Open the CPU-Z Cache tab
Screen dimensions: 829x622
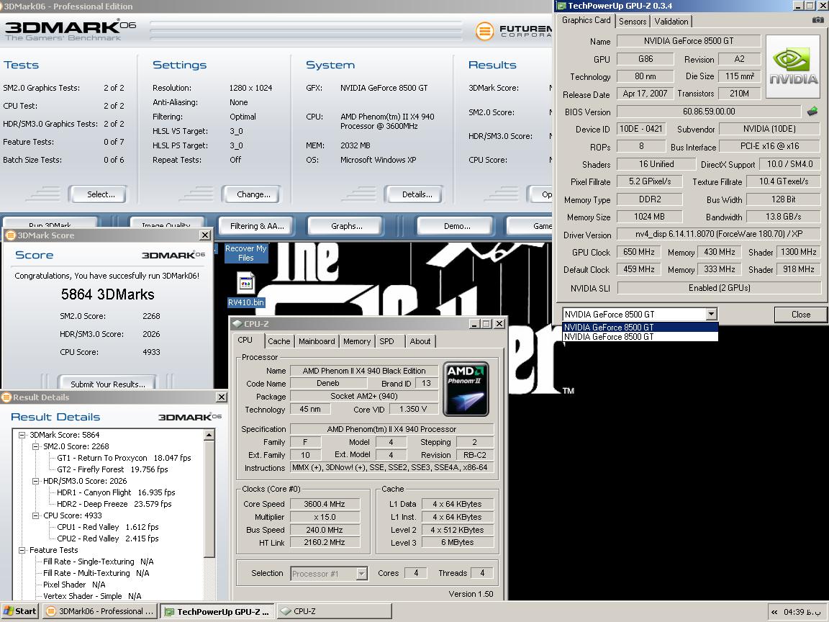[278, 341]
